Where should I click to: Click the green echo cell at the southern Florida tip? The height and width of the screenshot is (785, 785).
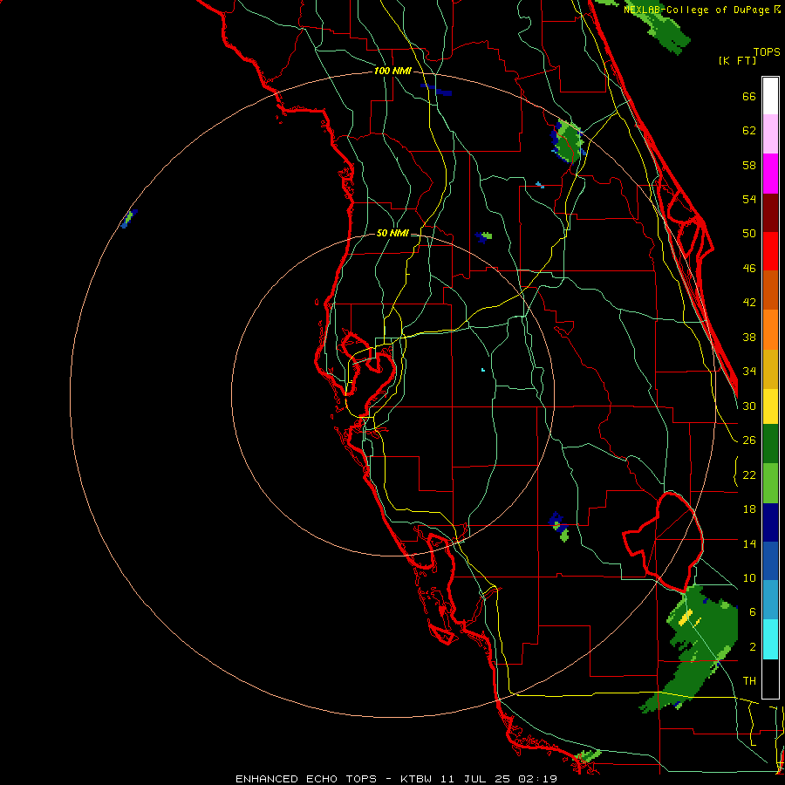(587, 756)
